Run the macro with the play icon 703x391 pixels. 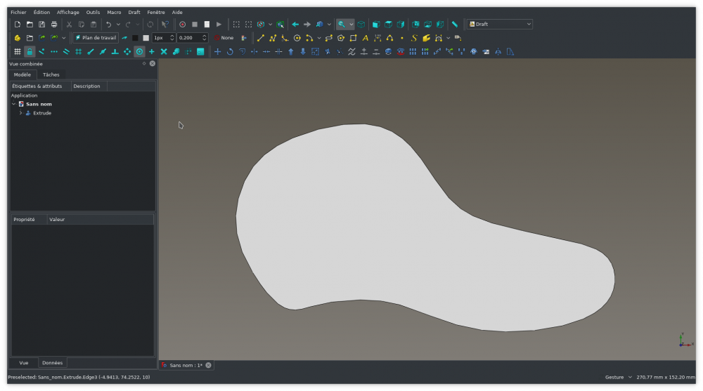(219, 24)
